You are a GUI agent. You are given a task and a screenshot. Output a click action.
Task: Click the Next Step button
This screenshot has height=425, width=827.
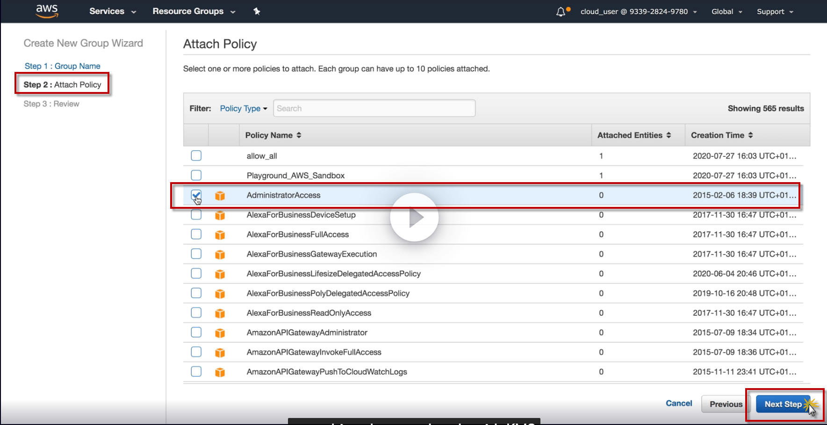pos(783,404)
